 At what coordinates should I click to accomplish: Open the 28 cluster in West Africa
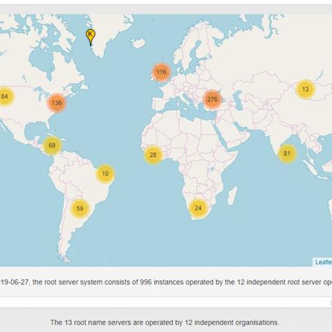tap(154, 155)
